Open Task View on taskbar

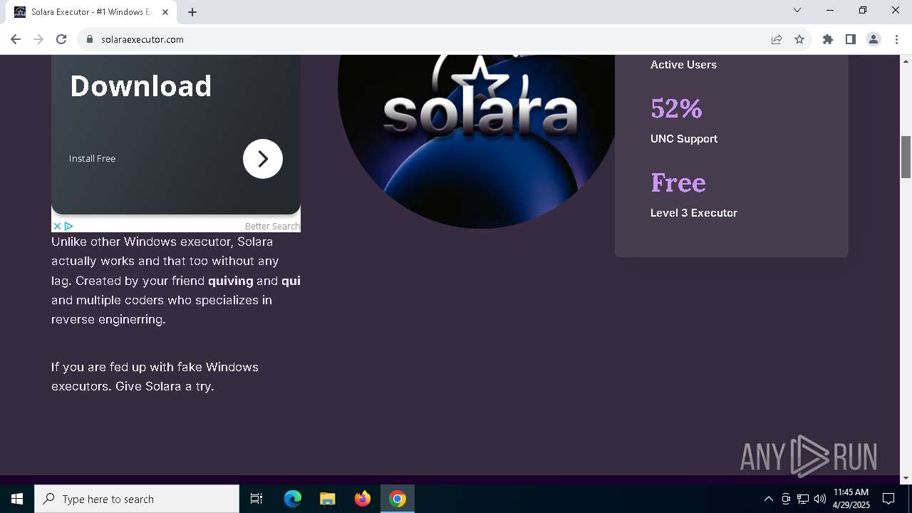[x=256, y=499]
